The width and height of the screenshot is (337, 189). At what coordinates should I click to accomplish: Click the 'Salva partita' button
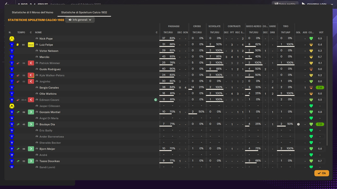coord(285,4)
